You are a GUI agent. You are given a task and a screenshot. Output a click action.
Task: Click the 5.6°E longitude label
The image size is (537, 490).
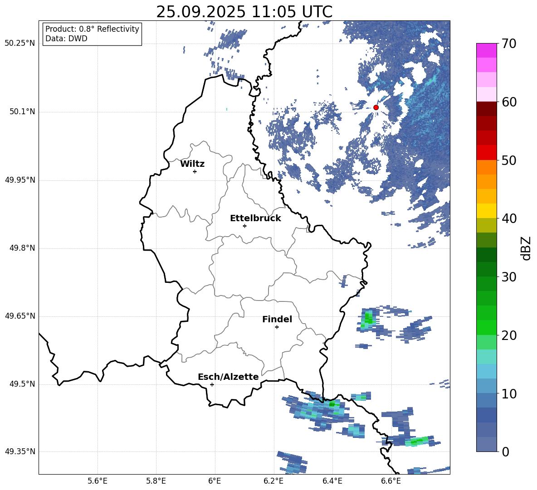[x=97, y=481]
